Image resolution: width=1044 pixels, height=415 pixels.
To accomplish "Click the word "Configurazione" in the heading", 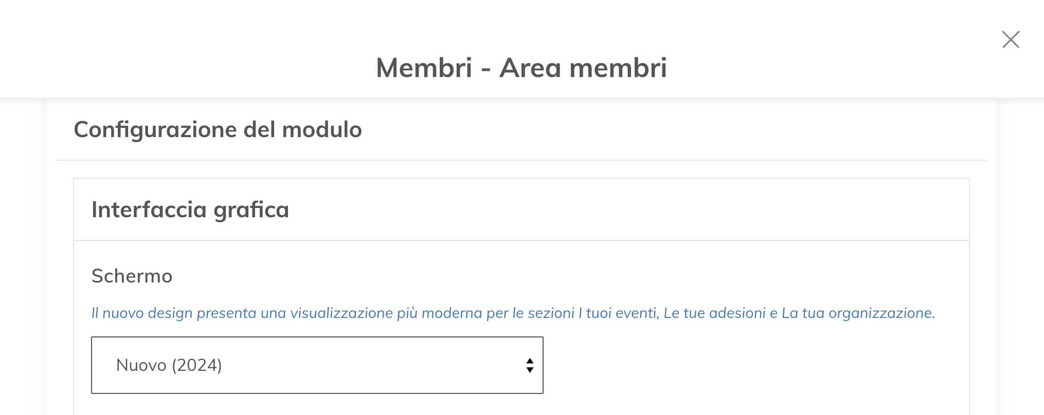I will click(155, 129).
